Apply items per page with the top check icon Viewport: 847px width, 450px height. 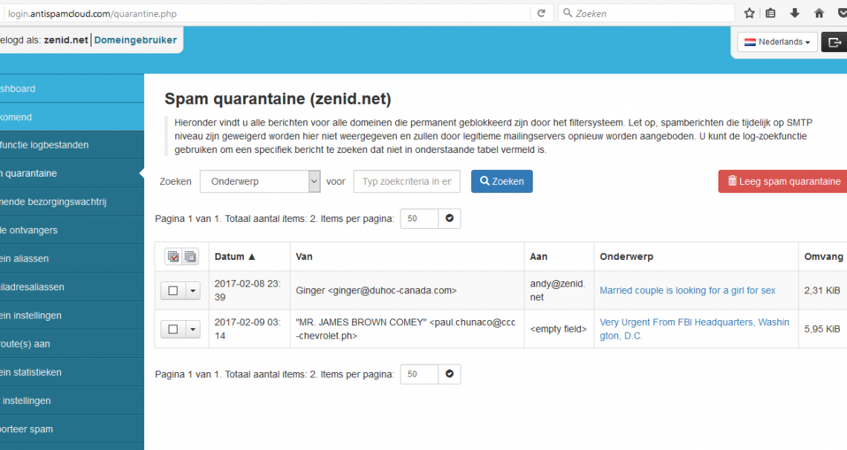450,218
